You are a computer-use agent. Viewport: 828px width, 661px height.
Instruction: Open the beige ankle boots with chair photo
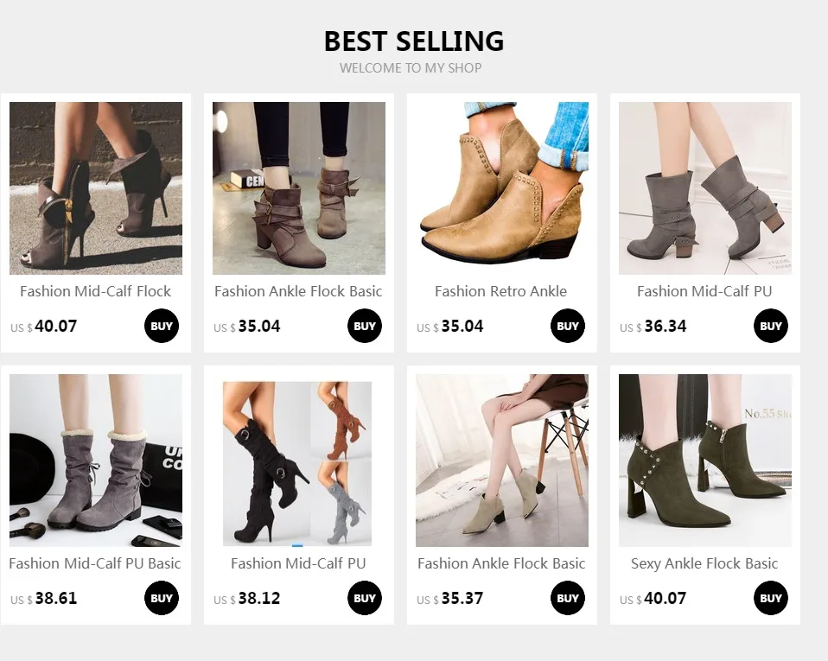tap(501, 461)
